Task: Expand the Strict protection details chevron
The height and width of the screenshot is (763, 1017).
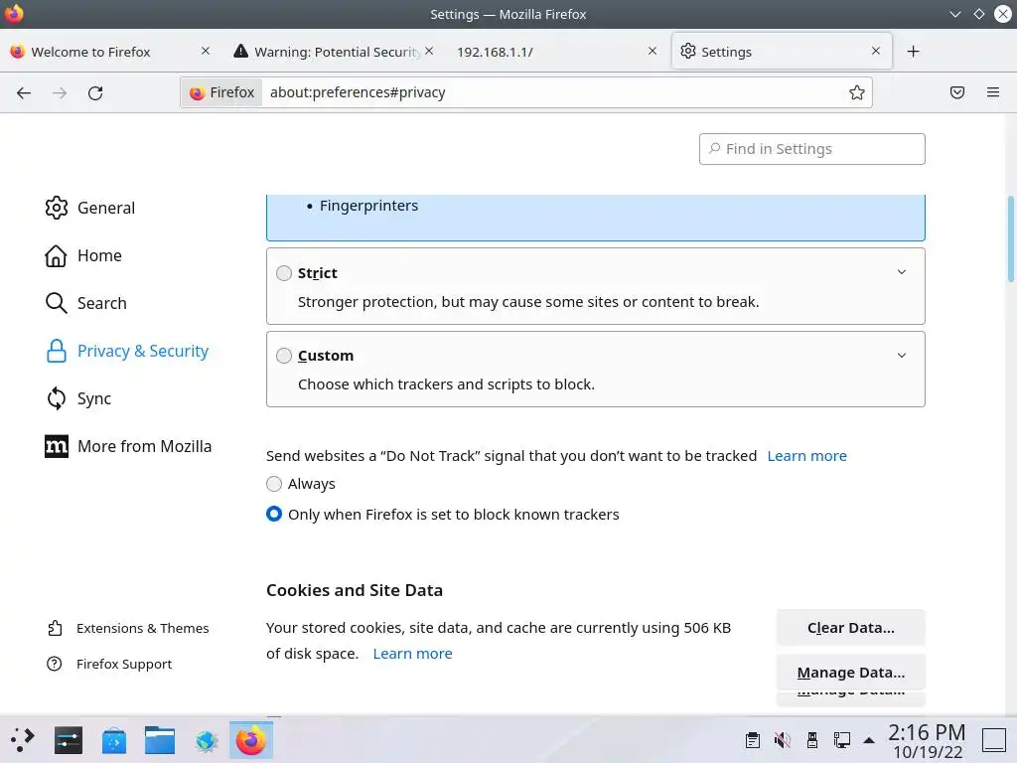Action: pyautogui.click(x=902, y=272)
